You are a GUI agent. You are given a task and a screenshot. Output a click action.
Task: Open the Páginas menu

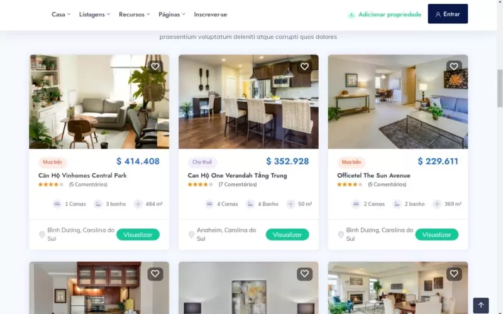click(x=172, y=14)
